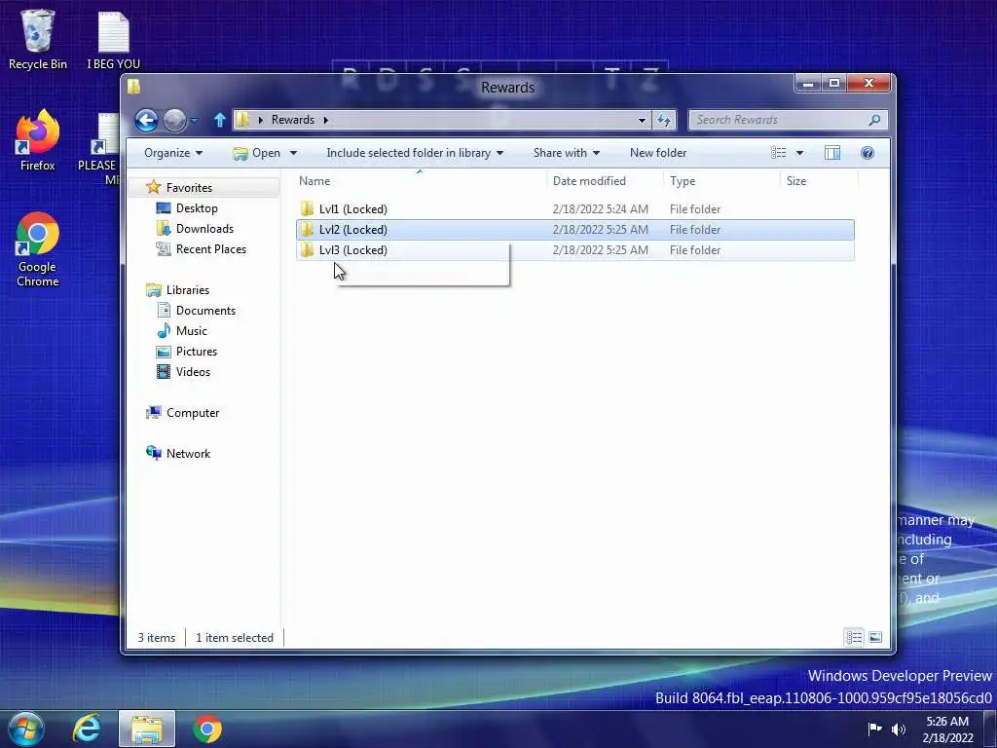Click the File Explorer taskbar button
Viewport: 997px width, 748px height.
[147, 729]
